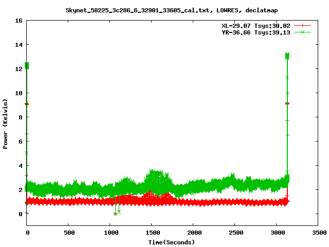Click the x-axis tick label 2500

236,233
